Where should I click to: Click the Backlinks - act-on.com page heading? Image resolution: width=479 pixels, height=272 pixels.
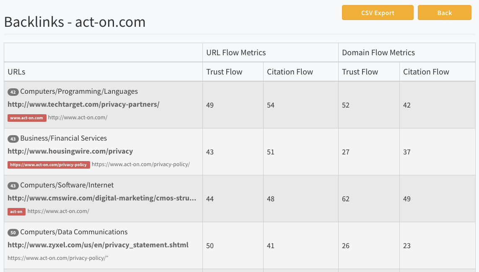(75, 22)
